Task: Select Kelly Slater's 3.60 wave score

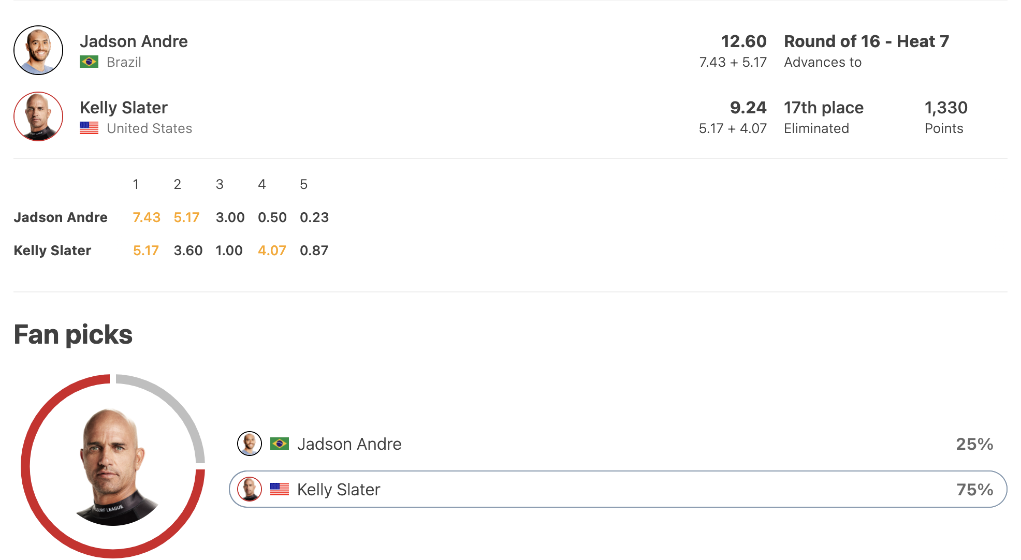Action: [188, 250]
